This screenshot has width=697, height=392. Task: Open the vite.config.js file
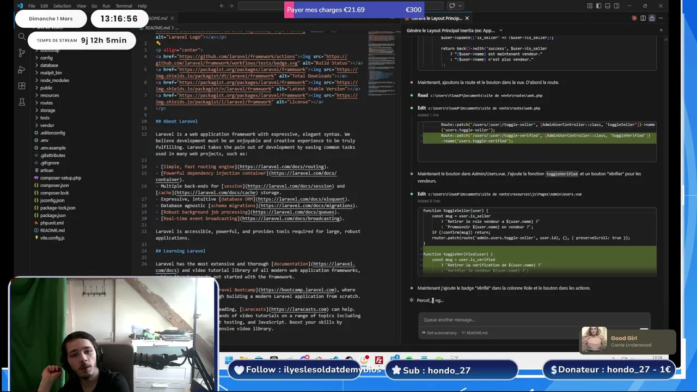click(52, 238)
